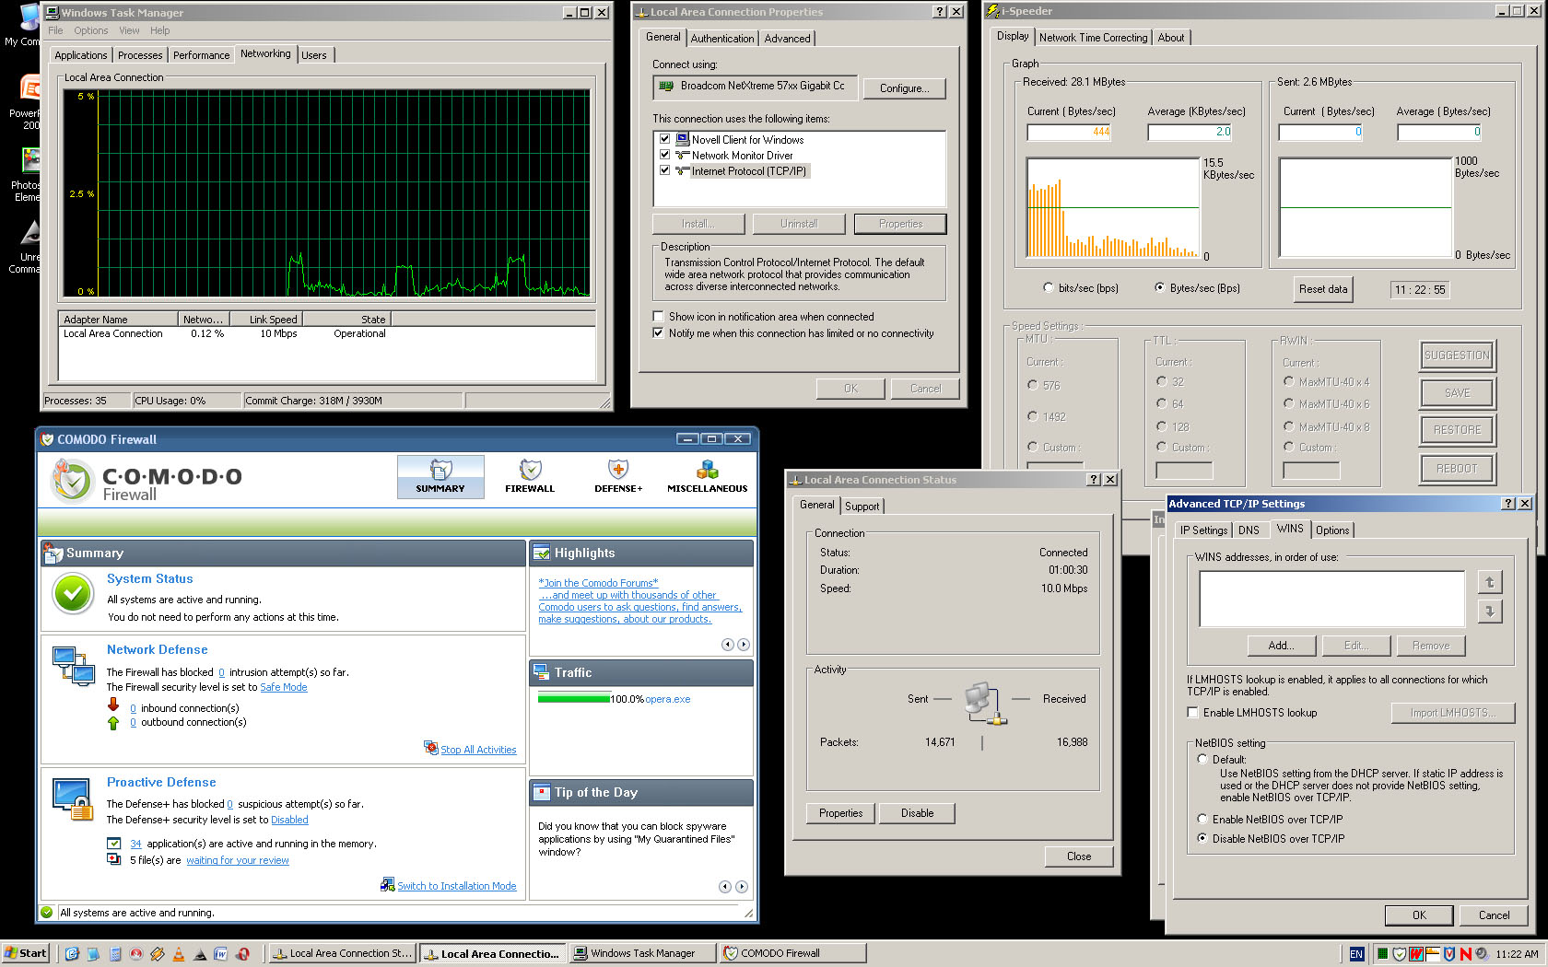Viewport: 1548px width, 967px height.
Task: Check Enable LMHOSTS lookup
Action: point(1193,713)
